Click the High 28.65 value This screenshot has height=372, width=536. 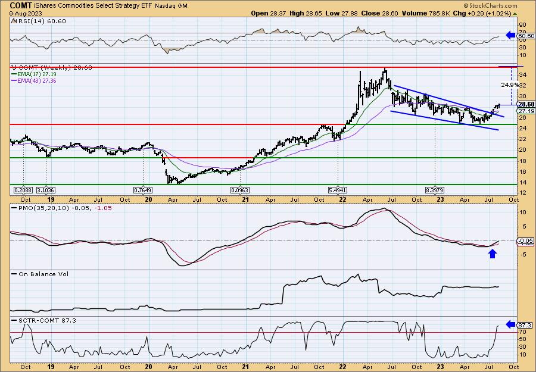305,13
